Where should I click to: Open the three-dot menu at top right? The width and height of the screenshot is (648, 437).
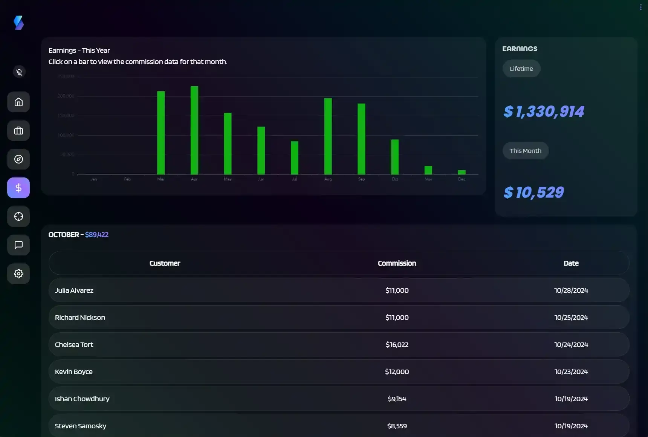tap(641, 7)
